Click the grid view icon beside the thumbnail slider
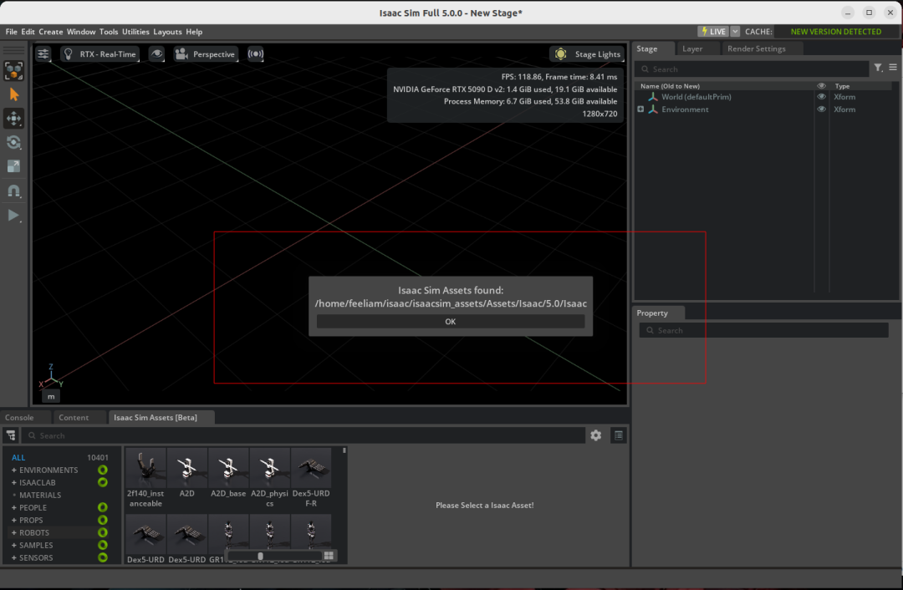This screenshot has height=590, width=903. click(329, 556)
